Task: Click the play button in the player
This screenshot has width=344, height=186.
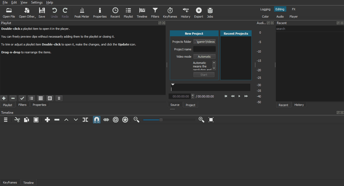Action: [x=239, y=96]
